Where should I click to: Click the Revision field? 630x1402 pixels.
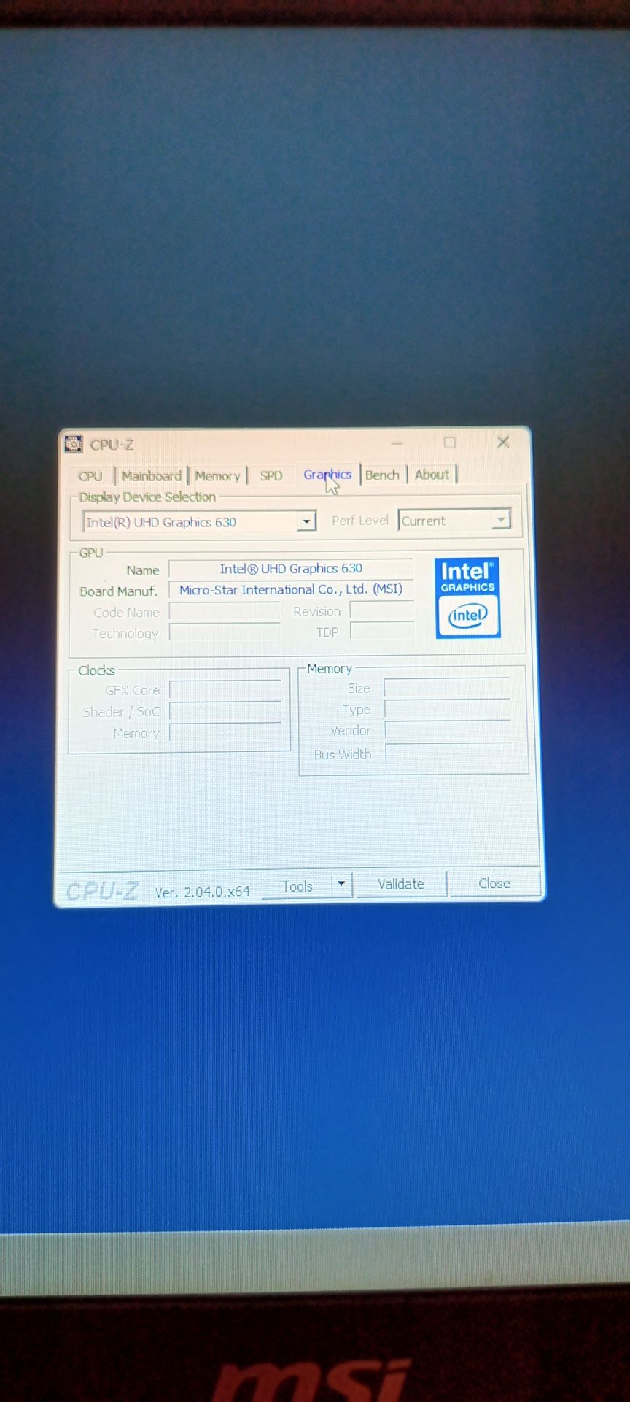(382, 610)
